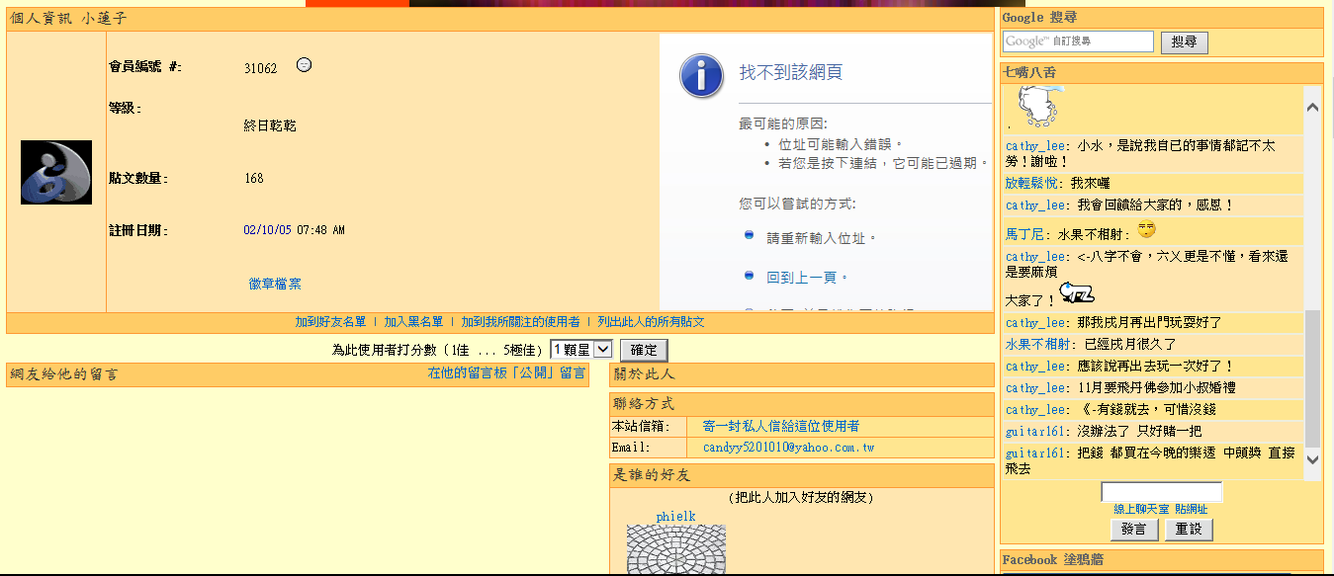Viewport: 1334px width, 576px height.
Task: Click the blue info icon on the error page
Action: pyautogui.click(x=701, y=72)
